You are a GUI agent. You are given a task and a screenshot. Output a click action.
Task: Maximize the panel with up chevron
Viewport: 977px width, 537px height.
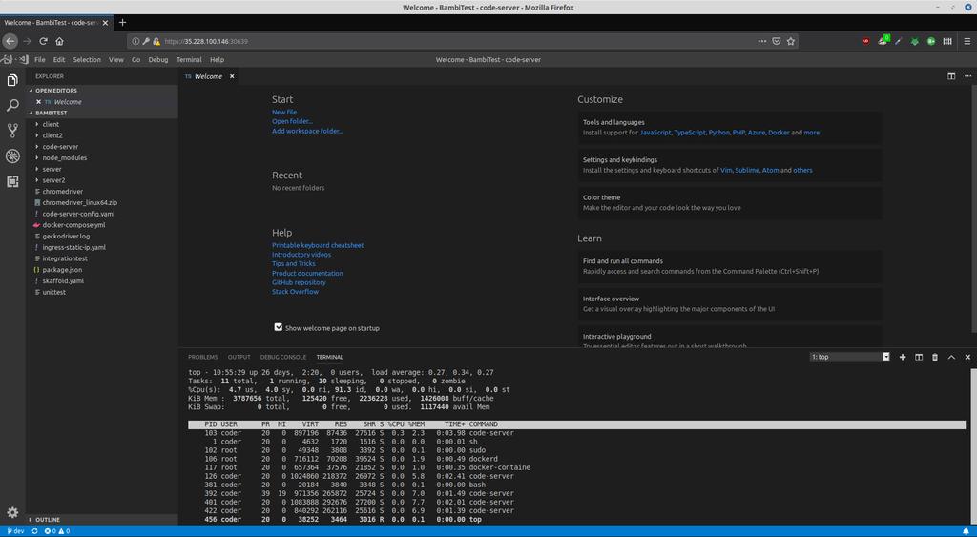click(951, 357)
